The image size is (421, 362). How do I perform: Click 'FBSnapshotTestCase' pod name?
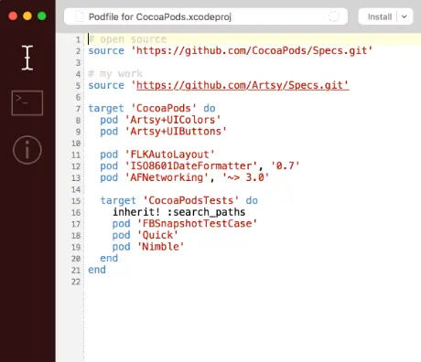[x=198, y=224]
